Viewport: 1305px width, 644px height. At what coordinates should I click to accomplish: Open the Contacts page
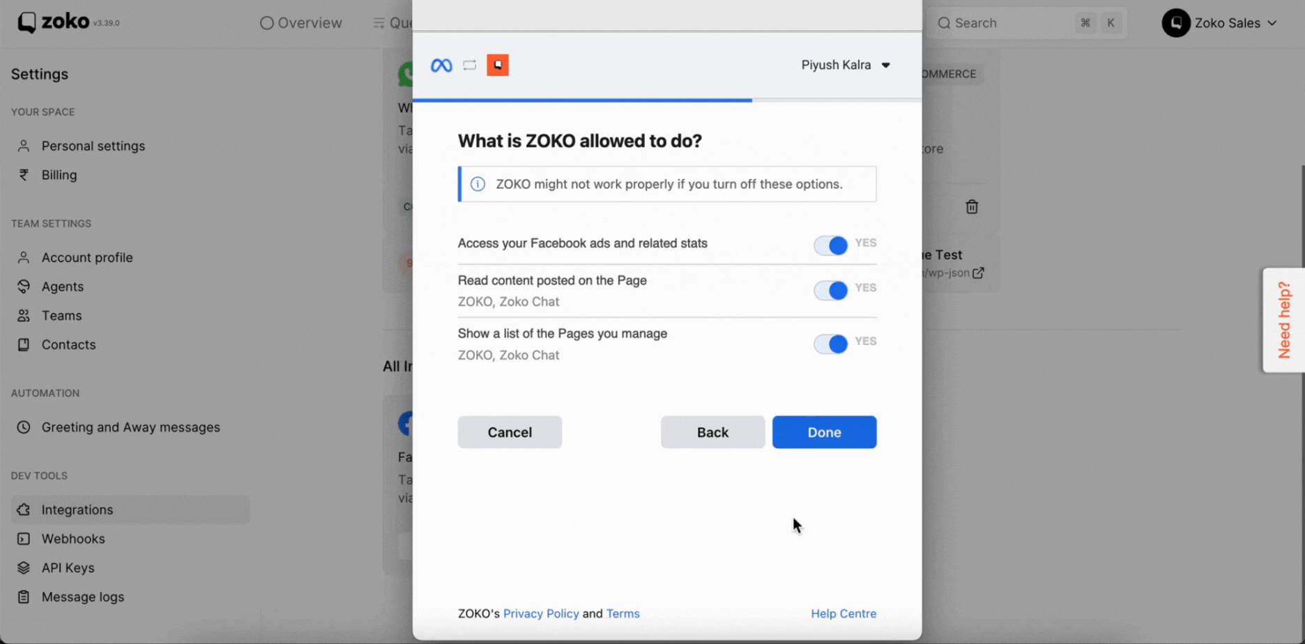click(68, 345)
